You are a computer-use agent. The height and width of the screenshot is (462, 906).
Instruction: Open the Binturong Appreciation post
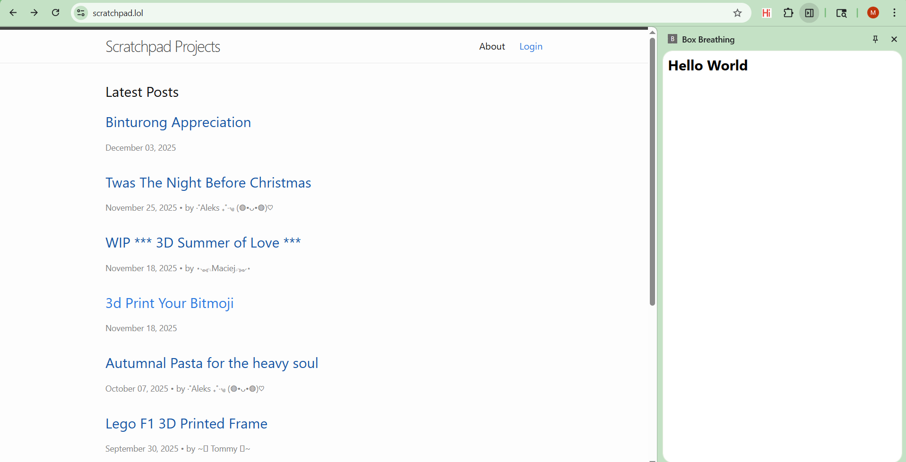(x=178, y=122)
